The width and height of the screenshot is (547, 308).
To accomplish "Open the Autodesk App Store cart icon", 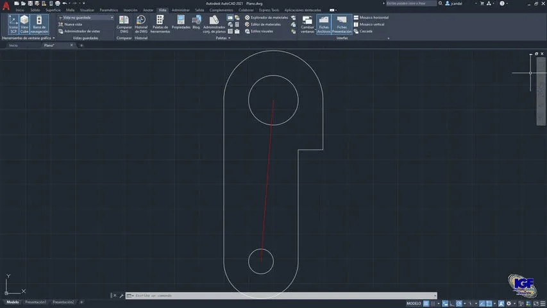I will coord(482,3).
